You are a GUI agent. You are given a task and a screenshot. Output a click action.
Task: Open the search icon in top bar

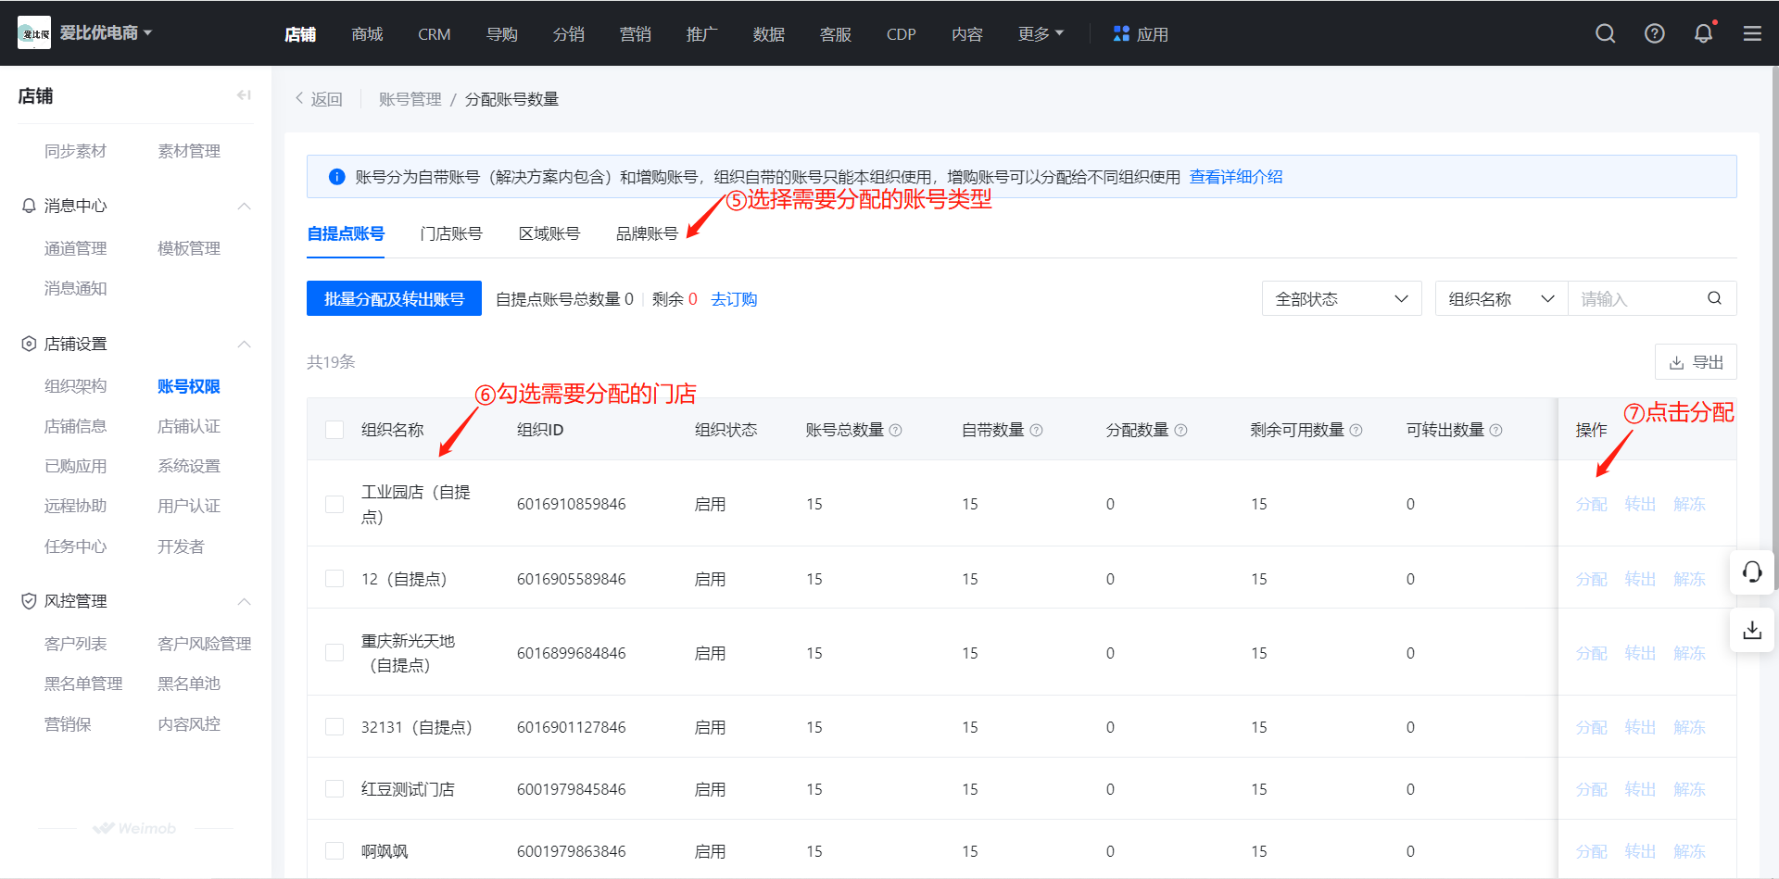click(x=1606, y=34)
